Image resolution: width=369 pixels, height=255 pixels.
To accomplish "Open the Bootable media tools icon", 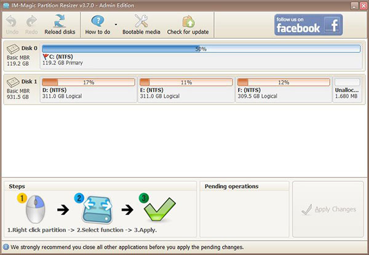I will (141, 21).
